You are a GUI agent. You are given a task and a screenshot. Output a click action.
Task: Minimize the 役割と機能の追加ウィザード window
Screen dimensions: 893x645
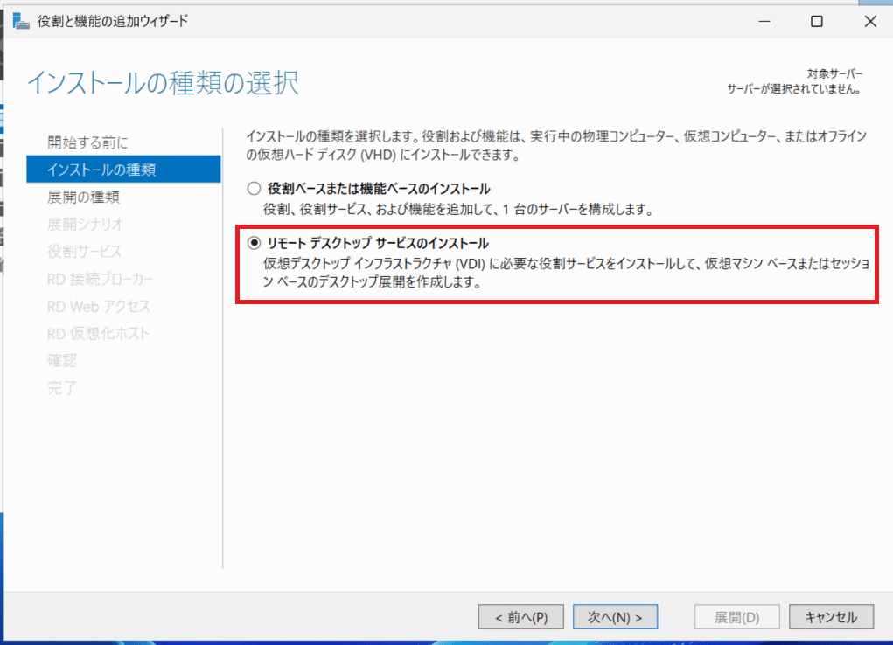[763, 22]
